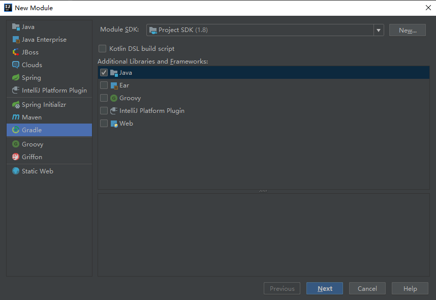Click the Griffon icon
This screenshot has width=436, height=300.
click(16, 157)
